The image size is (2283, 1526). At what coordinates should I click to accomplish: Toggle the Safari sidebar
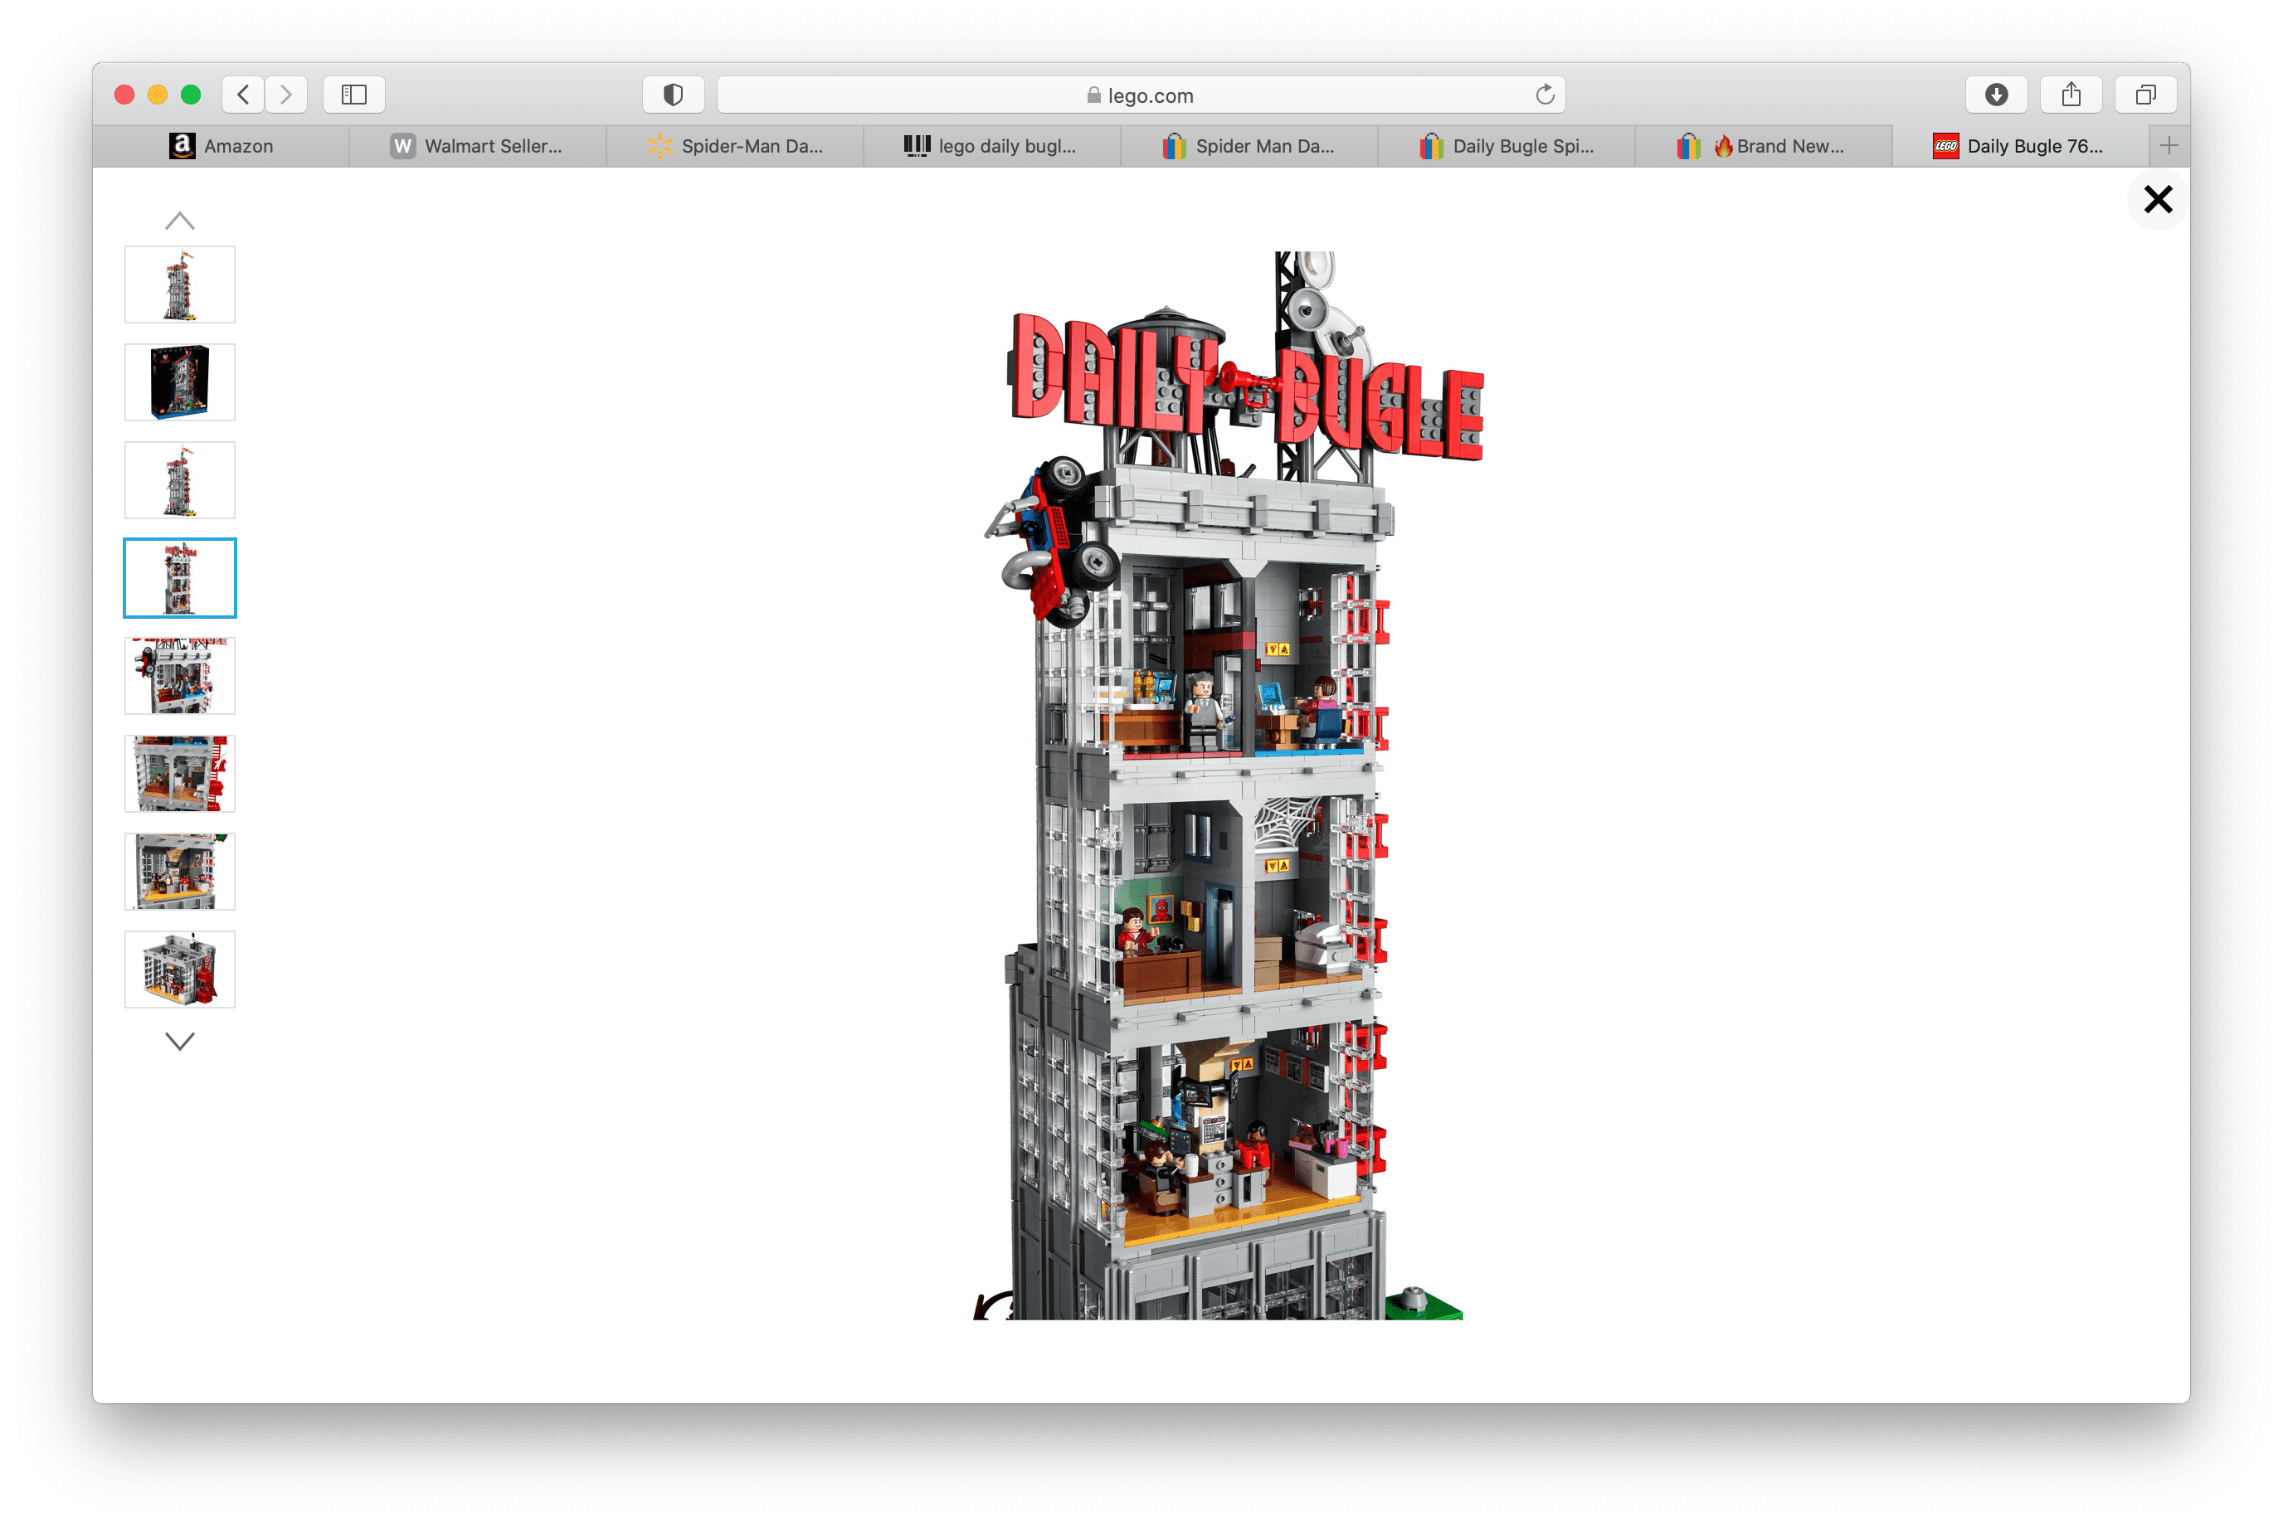pyautogui.click(x=354, y=95)
